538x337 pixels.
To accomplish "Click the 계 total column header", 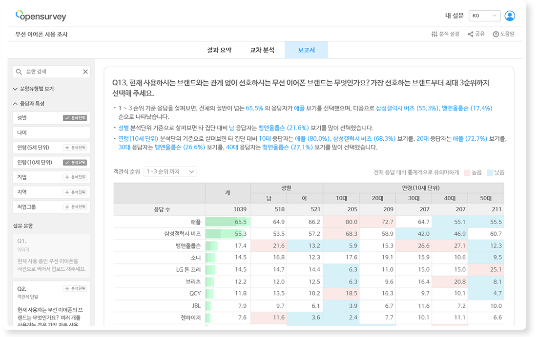I will [x=228, y=193].
